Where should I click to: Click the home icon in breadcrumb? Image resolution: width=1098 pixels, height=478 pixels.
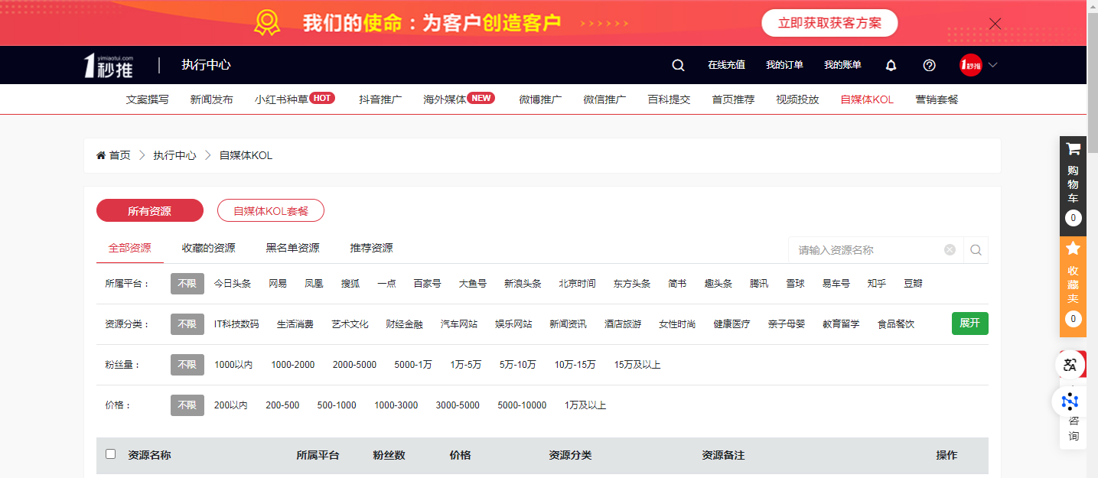click(x=101, y=155)
